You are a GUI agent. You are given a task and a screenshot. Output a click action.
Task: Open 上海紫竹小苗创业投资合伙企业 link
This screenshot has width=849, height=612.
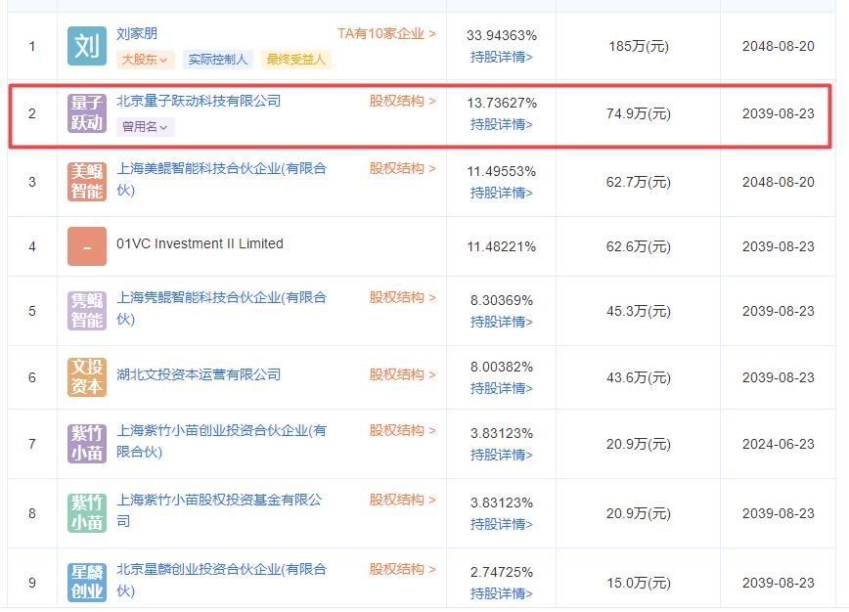click(x=221, y=441)
